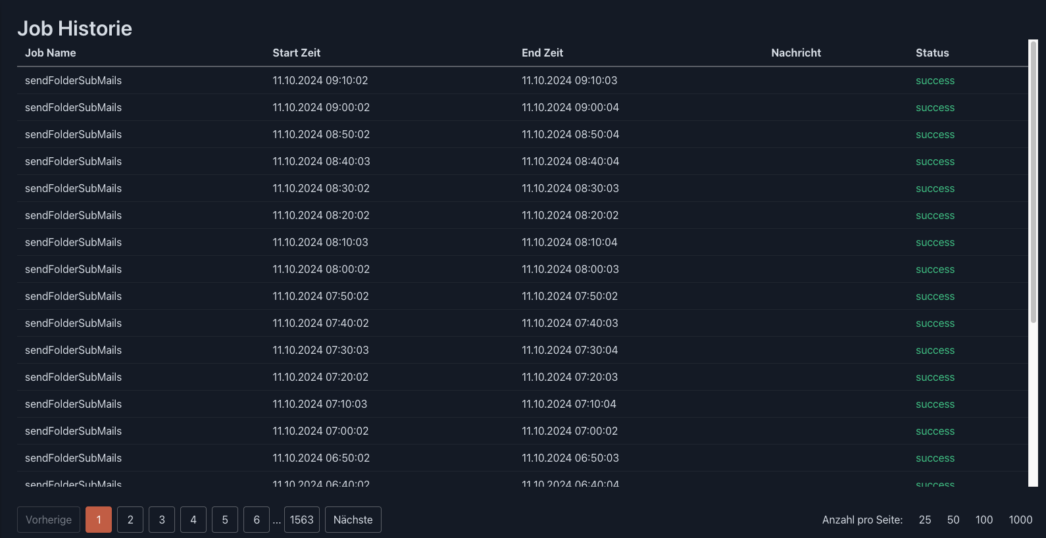Viewport: 1046px width, 538px height.
Task: Set 1000 entries per page
Action: coord(1021,520)
